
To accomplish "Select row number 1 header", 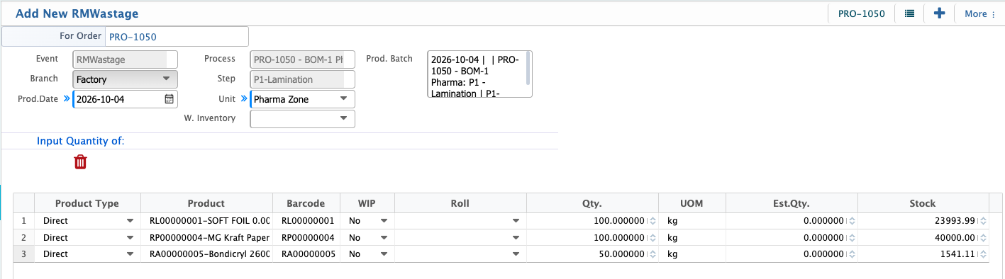I will 24,221.
